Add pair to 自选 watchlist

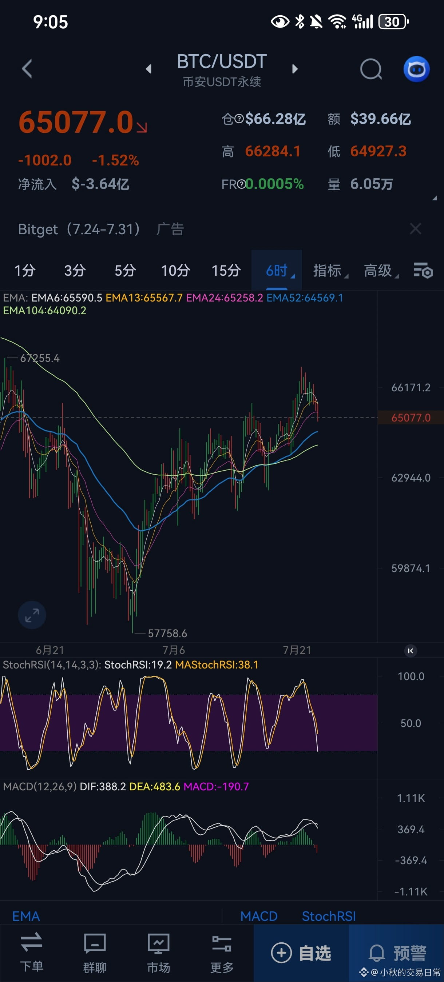pos(301,953)
